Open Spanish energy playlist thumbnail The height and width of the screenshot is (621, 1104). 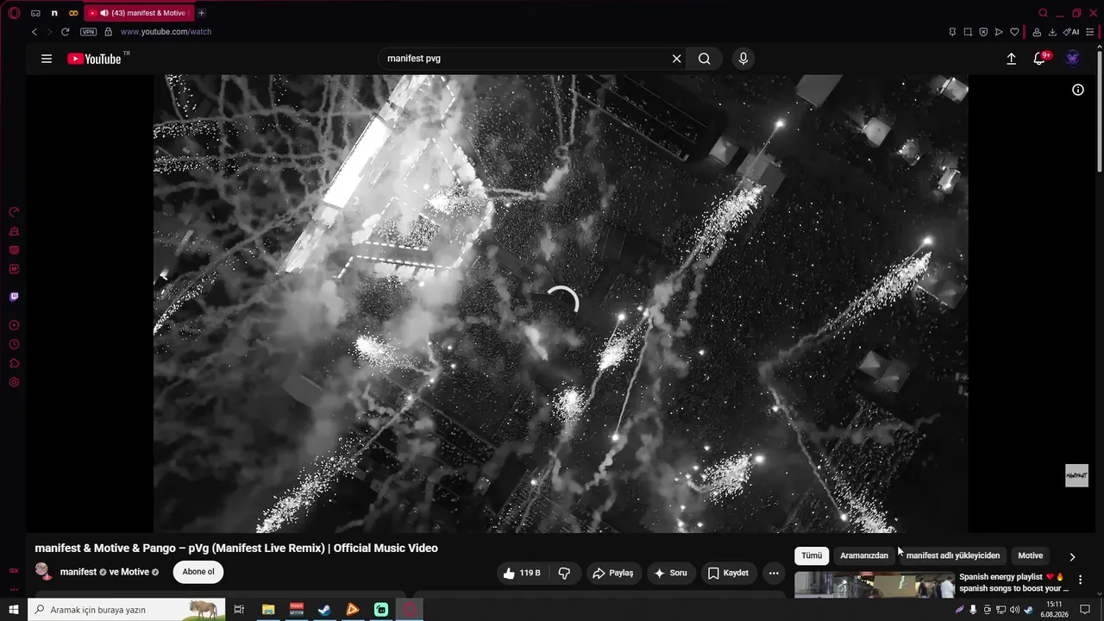(874, 585)
